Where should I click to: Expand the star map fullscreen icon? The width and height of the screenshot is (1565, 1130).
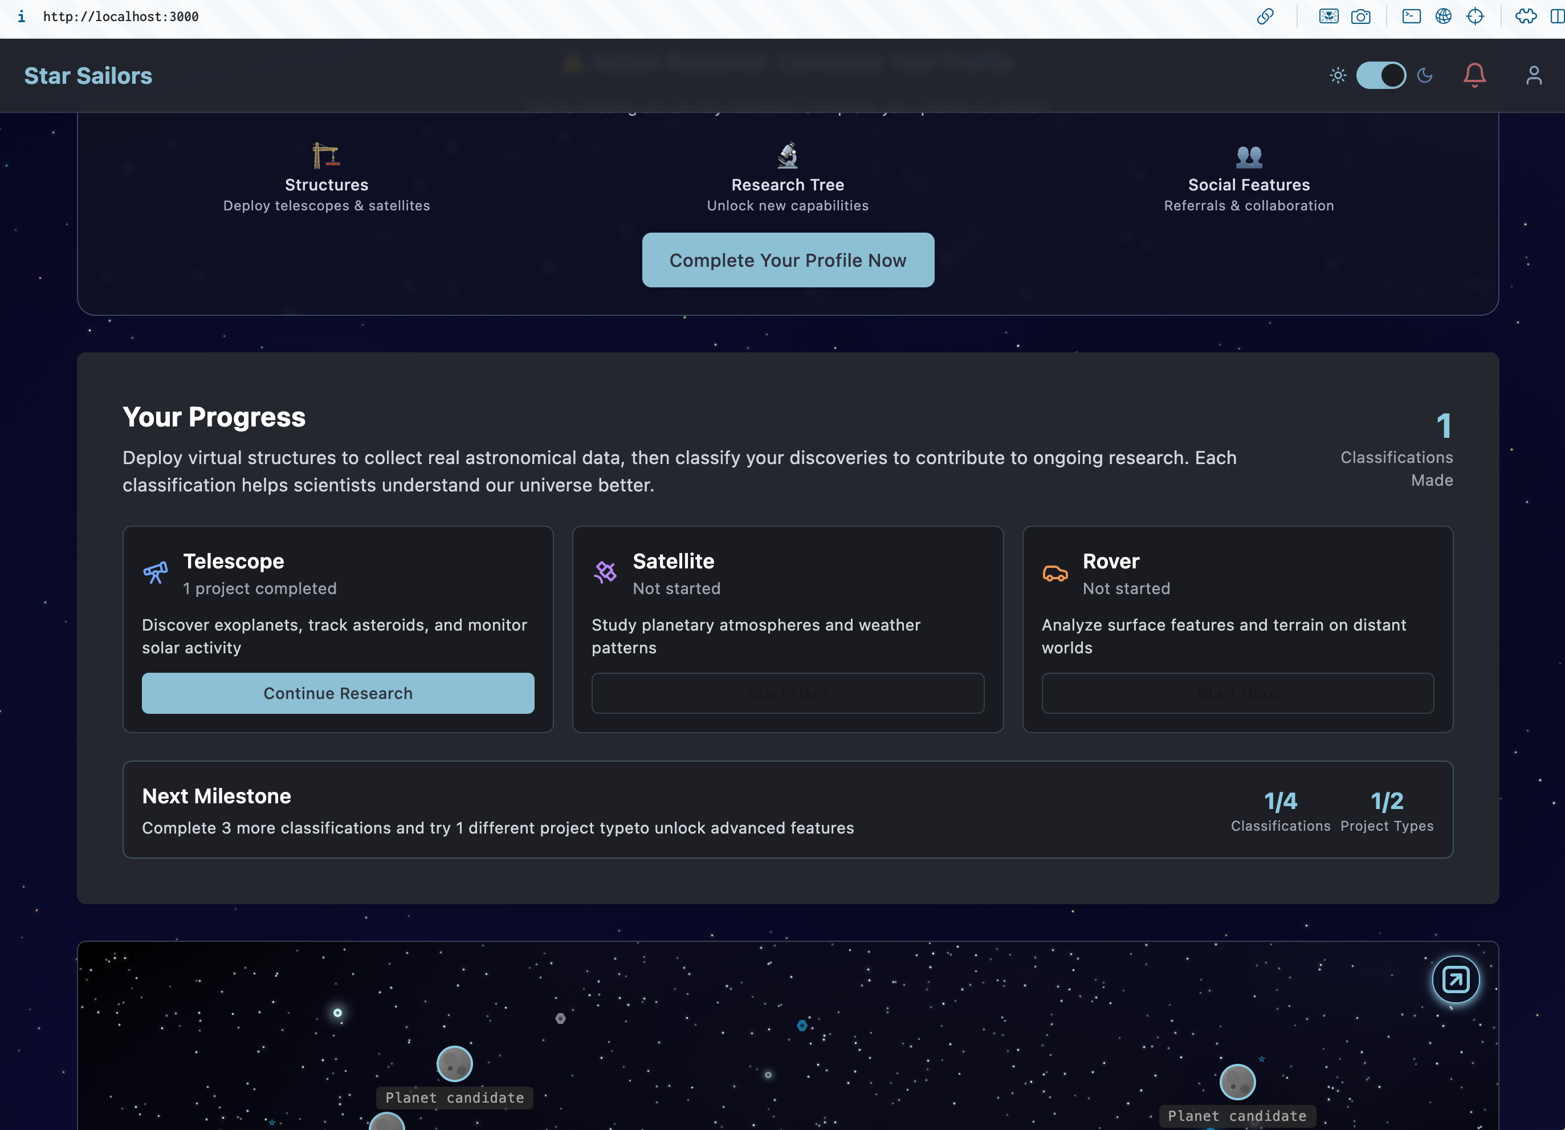pyautogui.click(x=1455, y=979)
